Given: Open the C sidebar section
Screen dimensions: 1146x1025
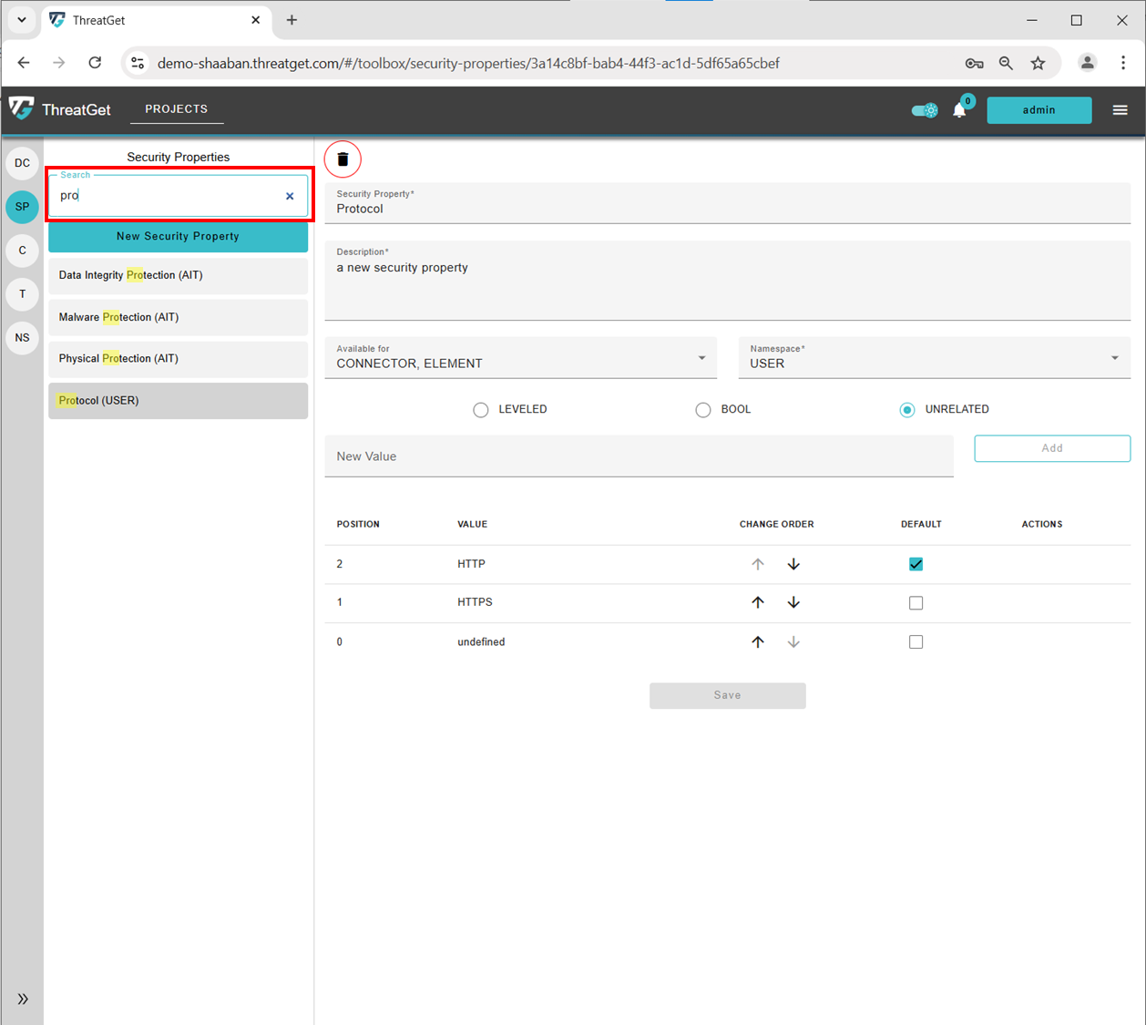Looking at the screenshot, I should [23, 251].
